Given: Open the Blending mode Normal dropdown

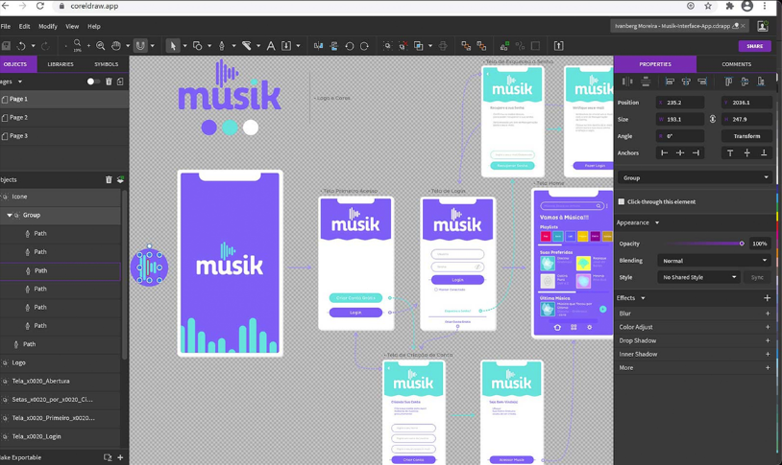Looking at the screenshot, I should 714,261.
